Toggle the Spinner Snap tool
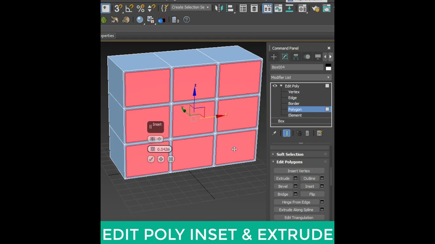The width and height of the screenshot is (435, 244). 152,8
